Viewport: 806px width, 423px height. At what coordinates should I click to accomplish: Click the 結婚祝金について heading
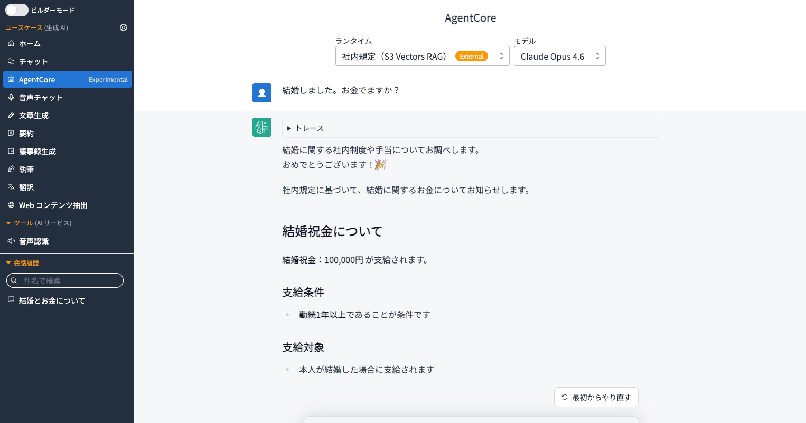click(332, 231)
